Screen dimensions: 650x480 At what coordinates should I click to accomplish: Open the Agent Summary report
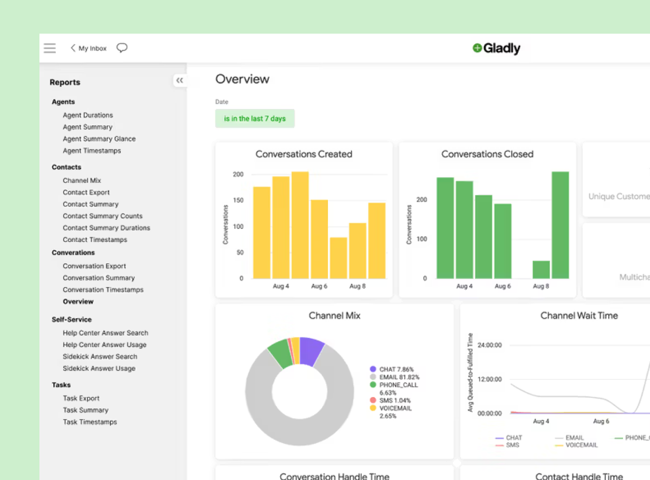pos(87,127)
